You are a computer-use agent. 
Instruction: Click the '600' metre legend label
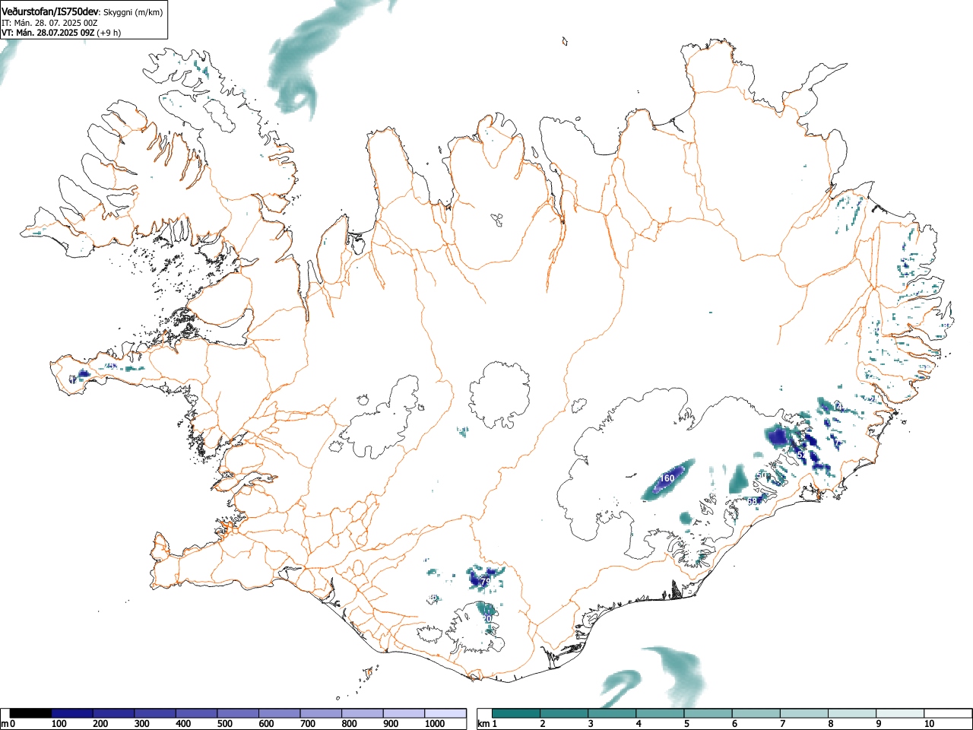click(266, 724)
